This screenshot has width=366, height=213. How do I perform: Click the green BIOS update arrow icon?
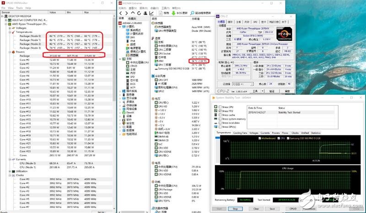click(x=173, y=13)
